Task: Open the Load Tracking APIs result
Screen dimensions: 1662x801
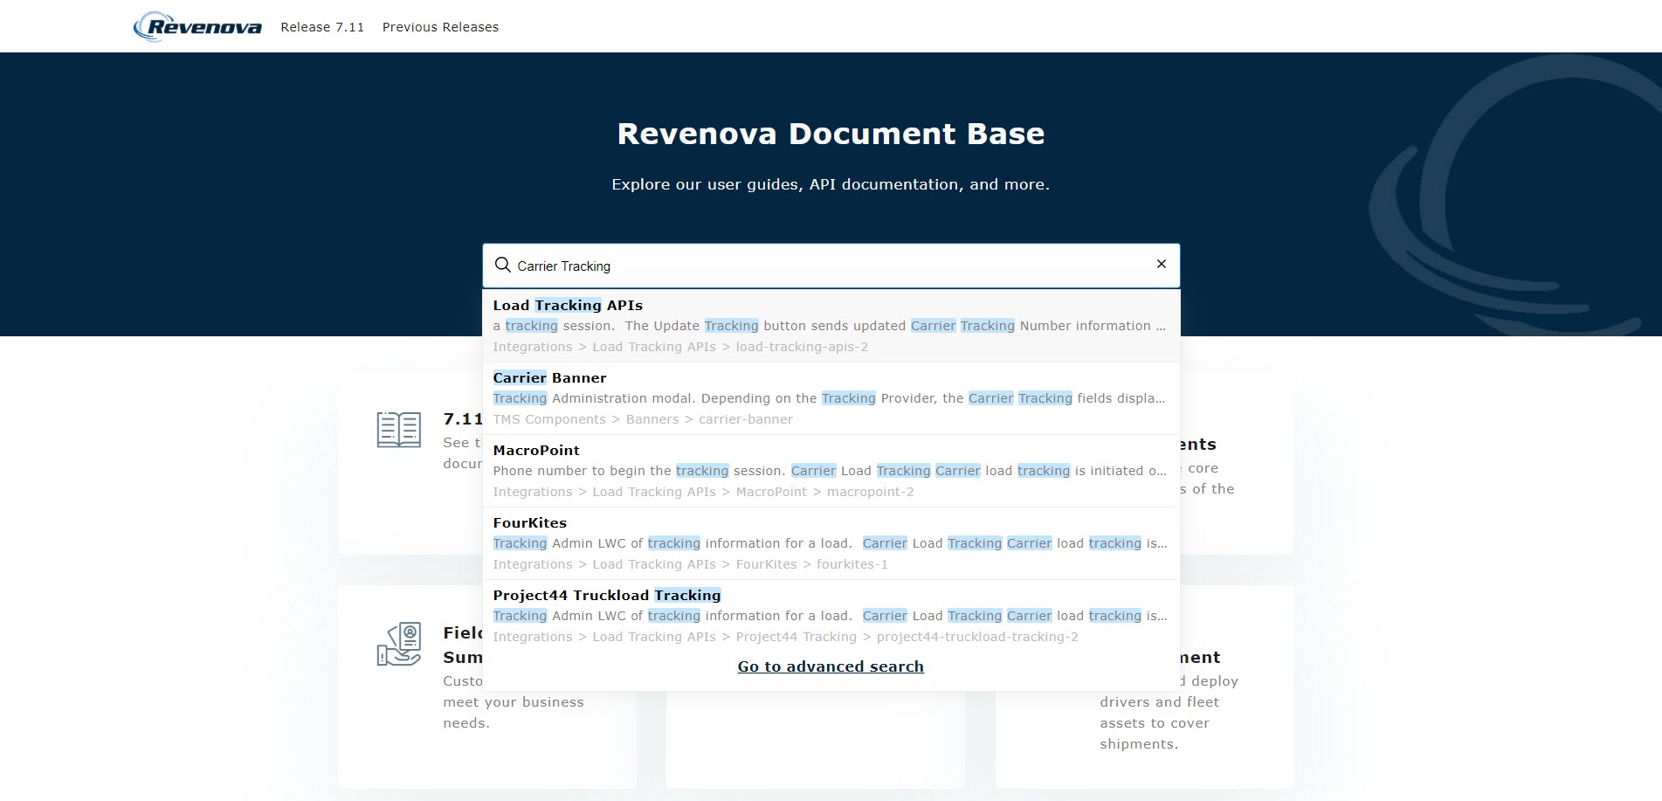Action: coord(567,306)
